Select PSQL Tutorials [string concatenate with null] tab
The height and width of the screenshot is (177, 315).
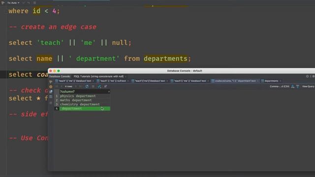tap(98, 76)
